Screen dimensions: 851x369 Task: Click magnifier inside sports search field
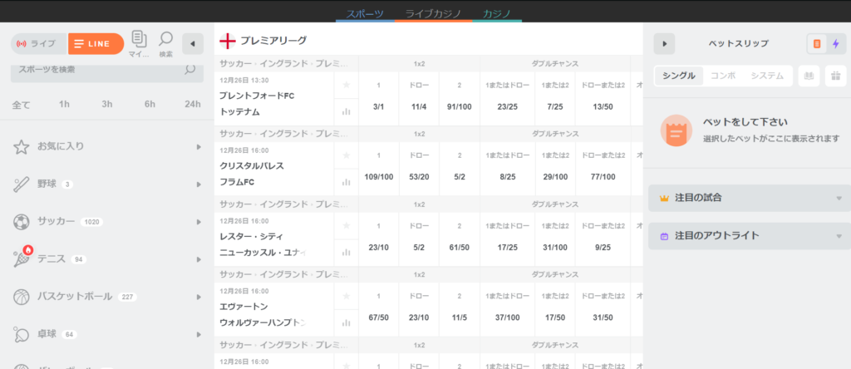coord(190,70)
